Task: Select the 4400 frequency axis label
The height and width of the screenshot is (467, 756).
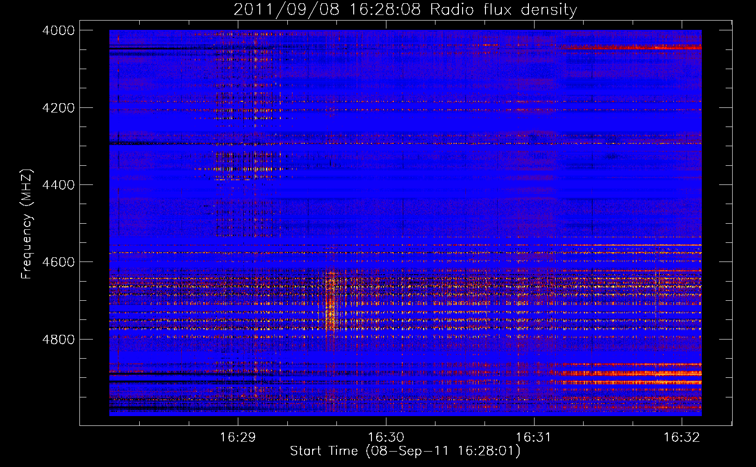Action: coord(58,185)
